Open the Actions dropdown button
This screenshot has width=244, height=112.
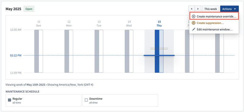coord(229,9)
